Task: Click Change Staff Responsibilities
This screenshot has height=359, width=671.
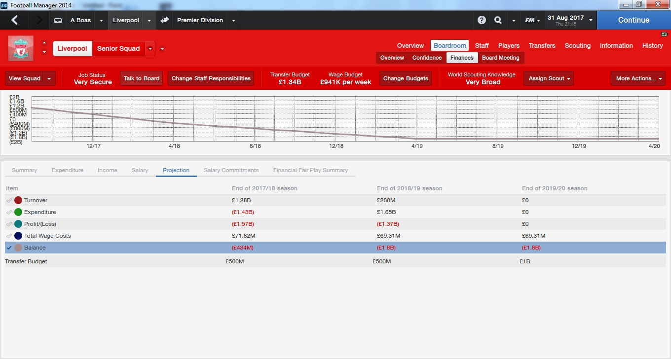Action: pyautogui.click(x=211, y=78)
